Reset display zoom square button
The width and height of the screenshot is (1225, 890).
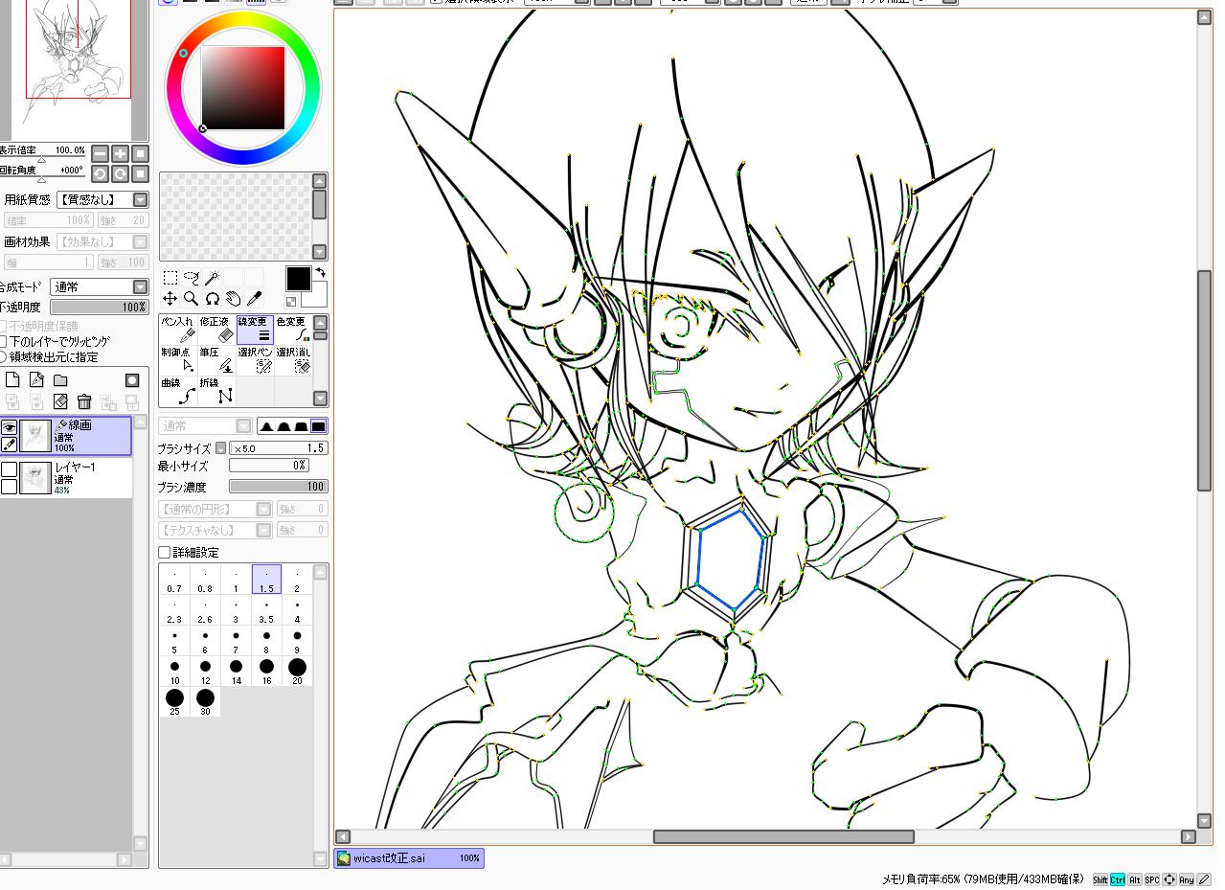coord(140,153)
